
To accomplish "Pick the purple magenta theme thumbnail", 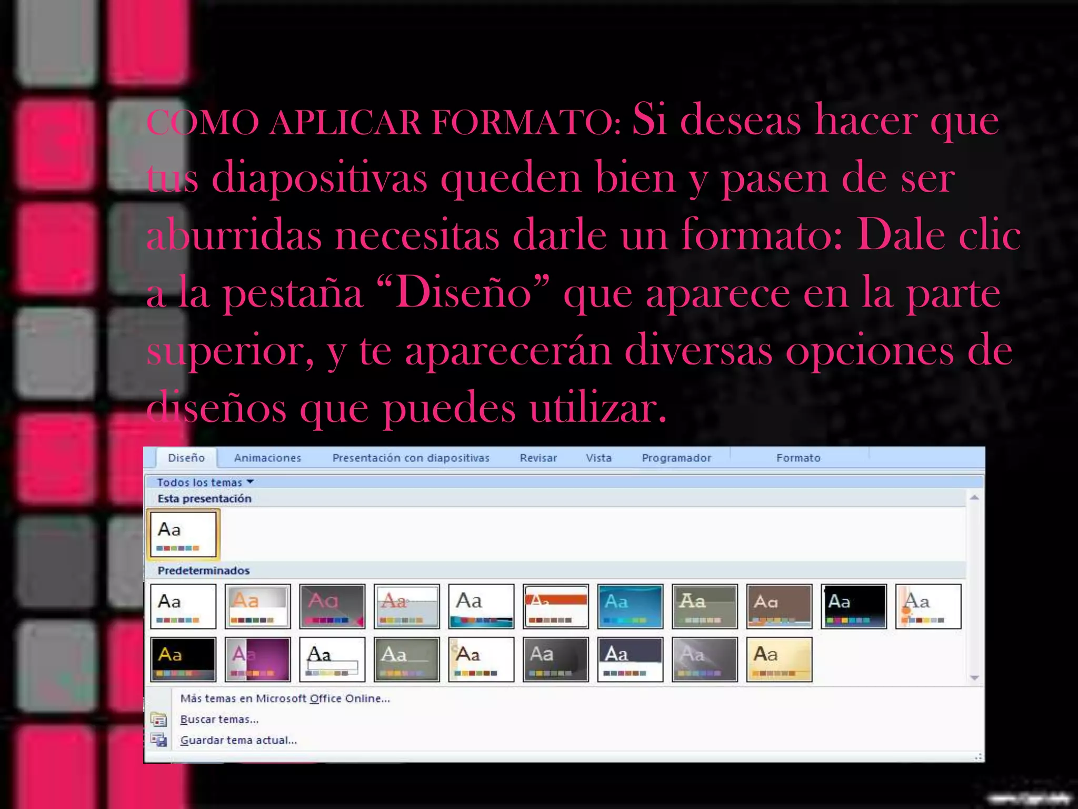I will (x=257, y=659).
